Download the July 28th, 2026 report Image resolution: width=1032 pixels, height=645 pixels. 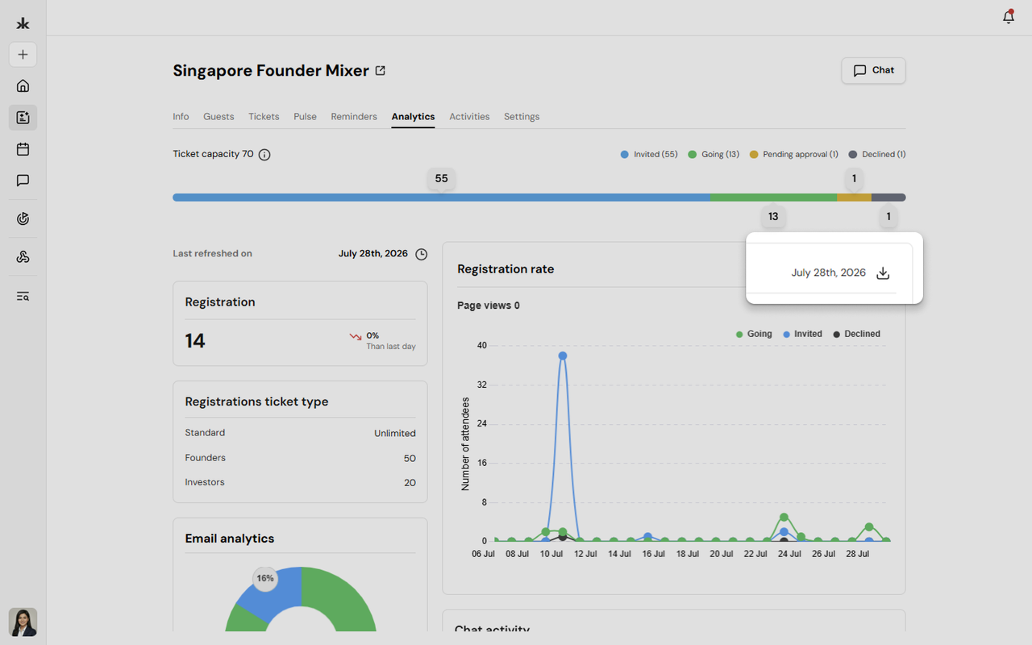(883, 273)
